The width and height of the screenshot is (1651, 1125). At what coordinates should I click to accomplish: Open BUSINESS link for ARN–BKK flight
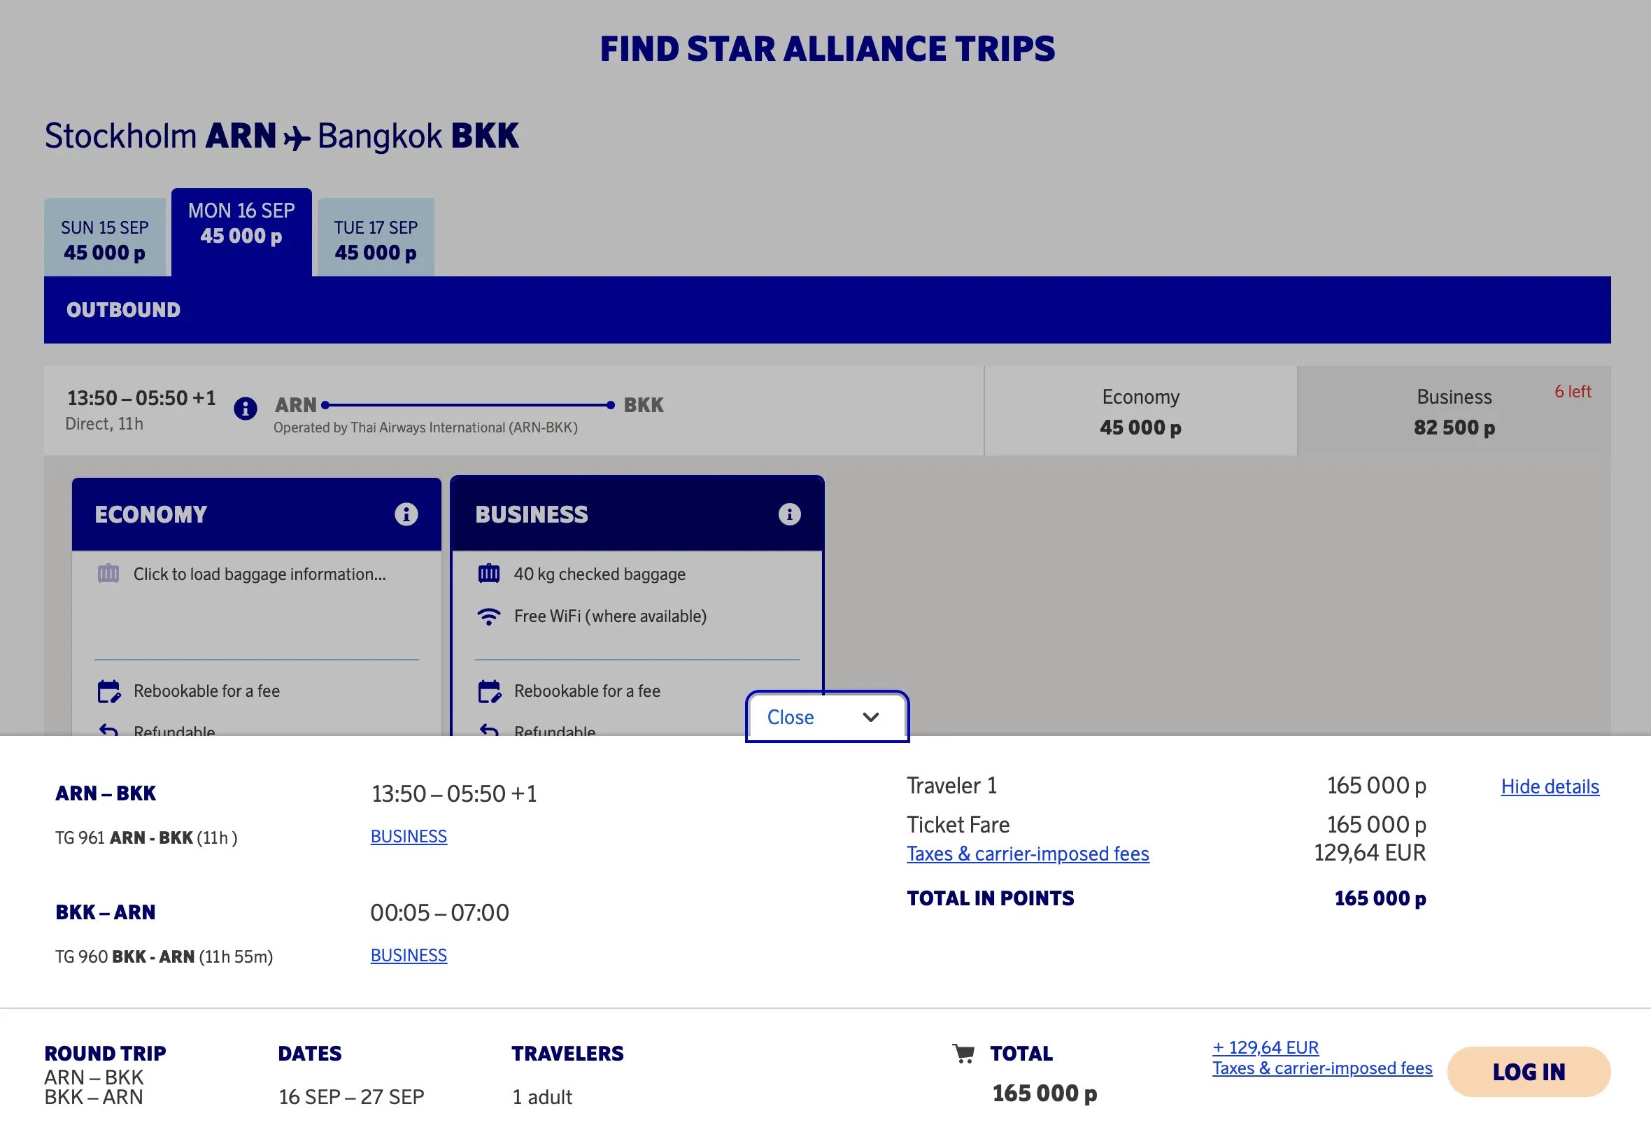409,837
